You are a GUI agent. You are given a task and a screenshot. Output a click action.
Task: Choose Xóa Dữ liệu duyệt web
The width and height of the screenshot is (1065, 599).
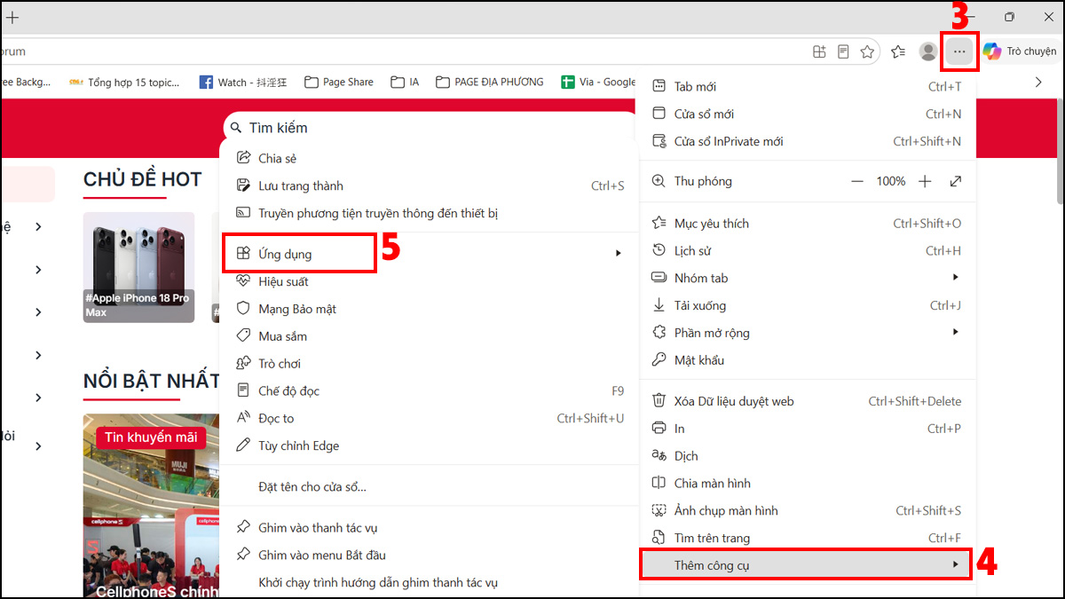807,401
